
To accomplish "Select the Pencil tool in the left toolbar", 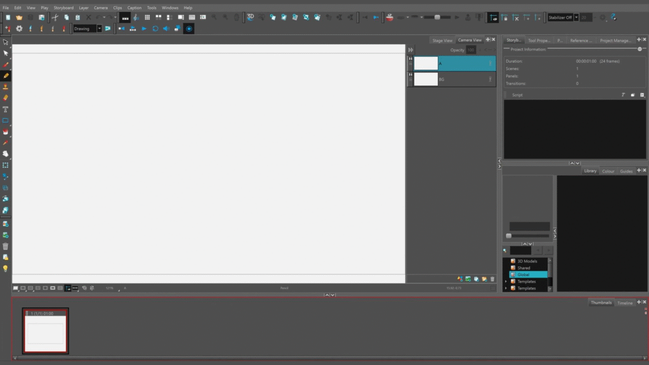I will click(x=6, y=75).
